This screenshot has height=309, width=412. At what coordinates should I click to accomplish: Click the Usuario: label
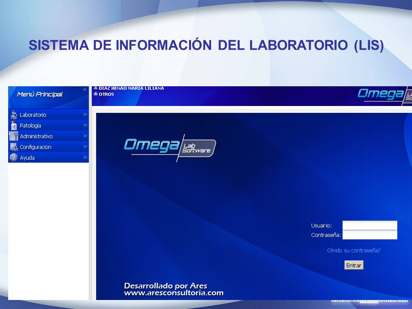pyautogui.click(x=321, y=226)
